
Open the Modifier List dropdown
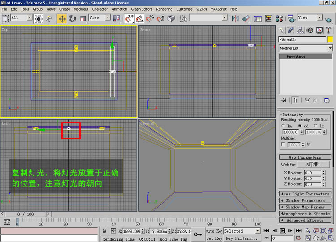(306, 48)
